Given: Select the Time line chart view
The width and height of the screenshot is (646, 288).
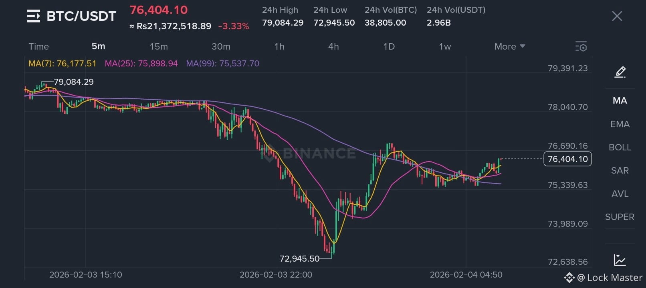Looking at the screenshot, I should [38, 46].
